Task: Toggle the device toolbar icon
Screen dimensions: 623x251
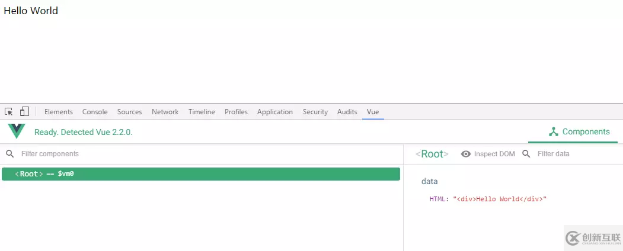Action: [x=24, y=112]
